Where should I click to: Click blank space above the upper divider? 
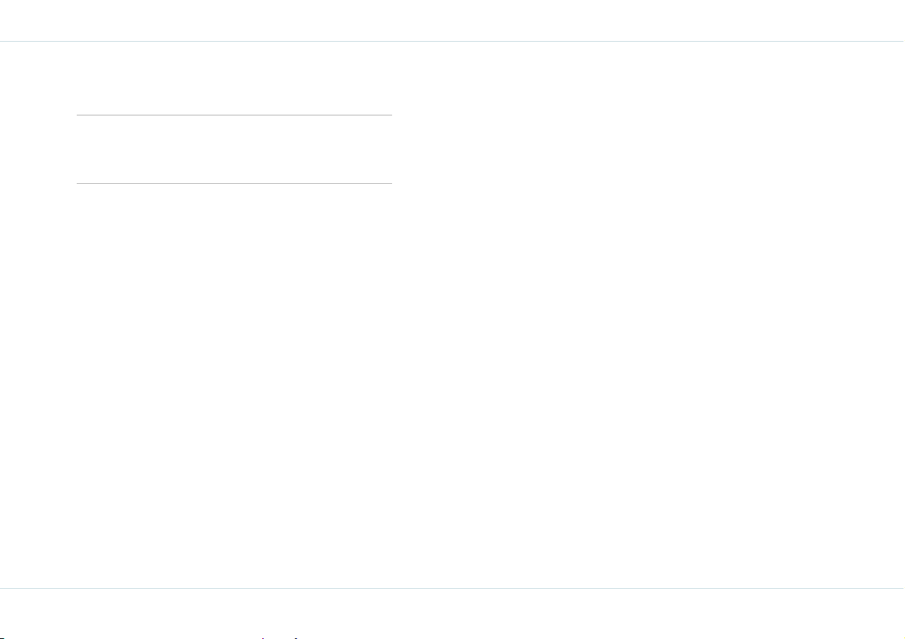pos(234,78)
